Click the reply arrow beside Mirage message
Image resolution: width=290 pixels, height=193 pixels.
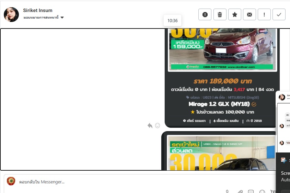click(150, 126)
